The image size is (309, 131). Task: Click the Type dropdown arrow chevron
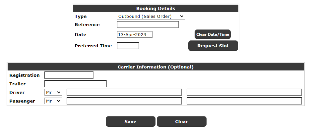[181, 17]
